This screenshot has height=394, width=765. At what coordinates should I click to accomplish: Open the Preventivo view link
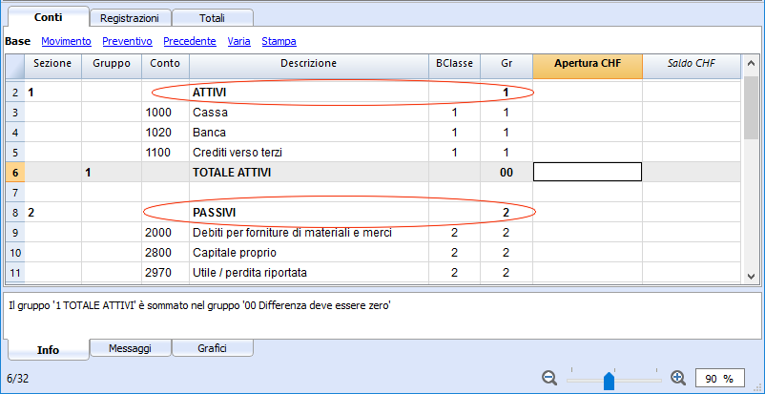(x=127, y=42)
